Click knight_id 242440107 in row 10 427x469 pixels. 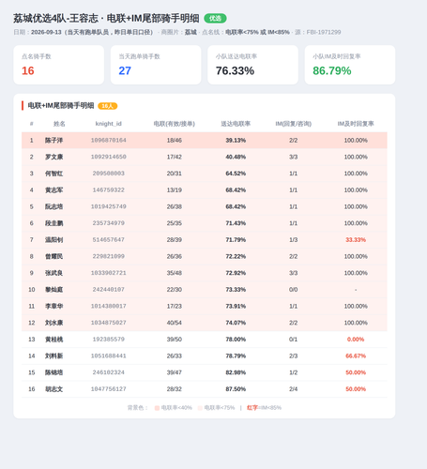tap(109, 290)
